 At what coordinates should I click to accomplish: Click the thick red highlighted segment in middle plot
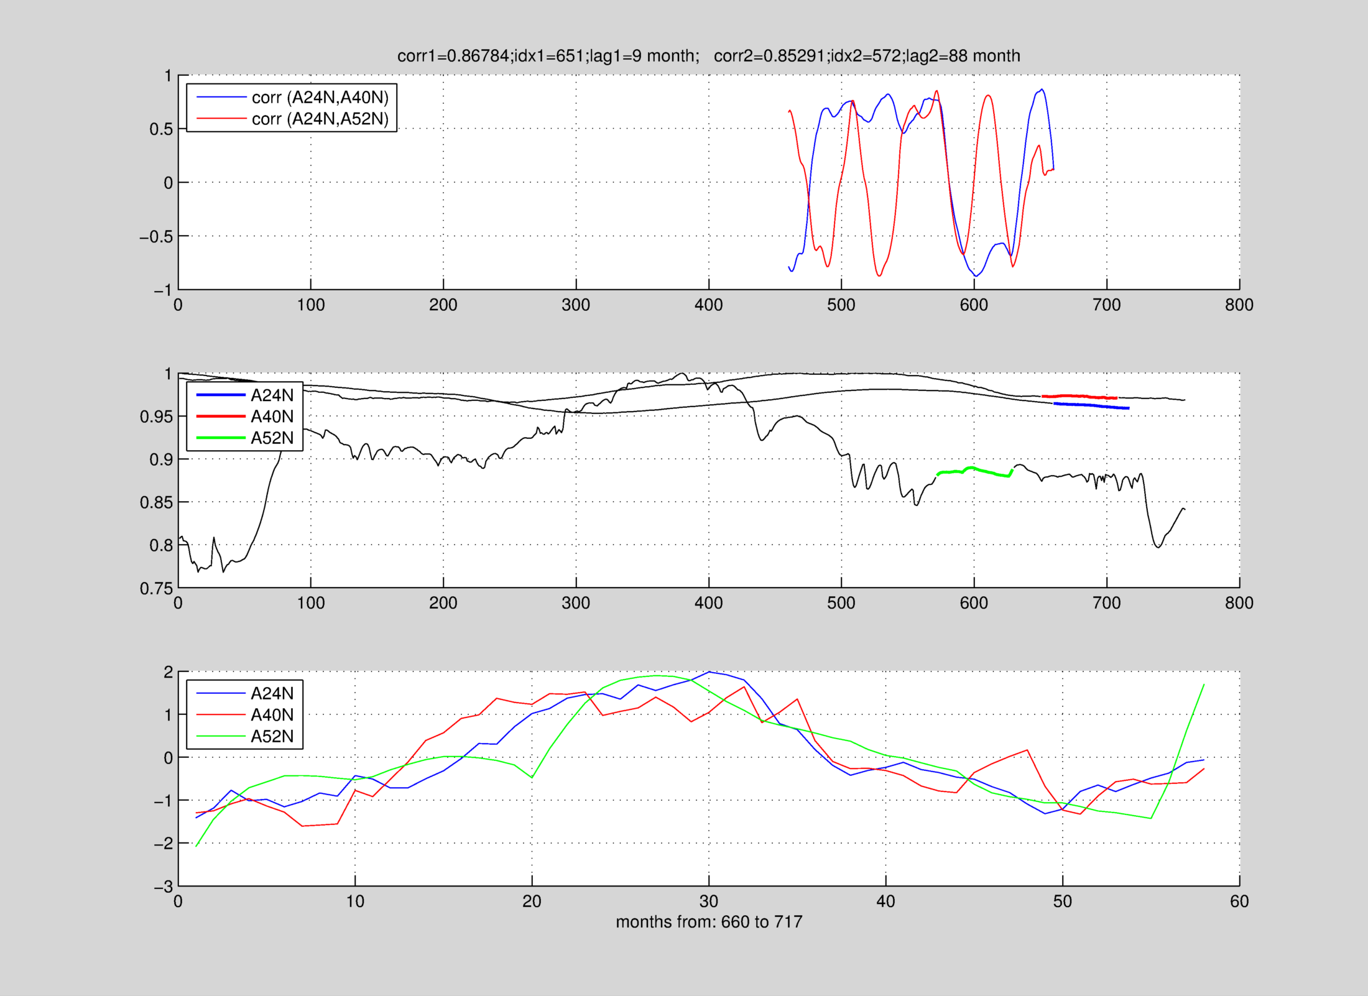tap(1079, 397)
